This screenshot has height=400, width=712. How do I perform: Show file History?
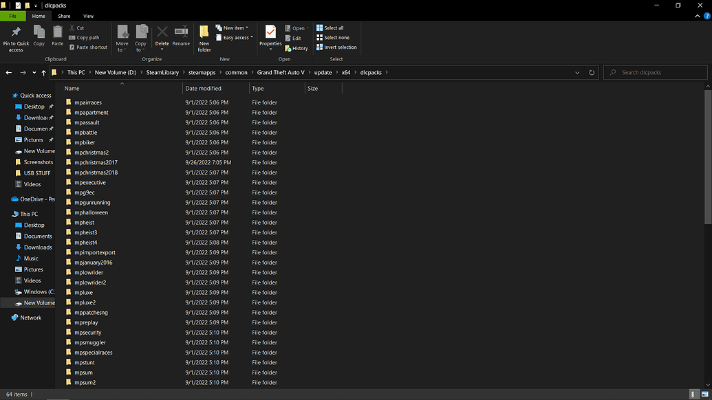pyautogui.click(x=296, y=48)
